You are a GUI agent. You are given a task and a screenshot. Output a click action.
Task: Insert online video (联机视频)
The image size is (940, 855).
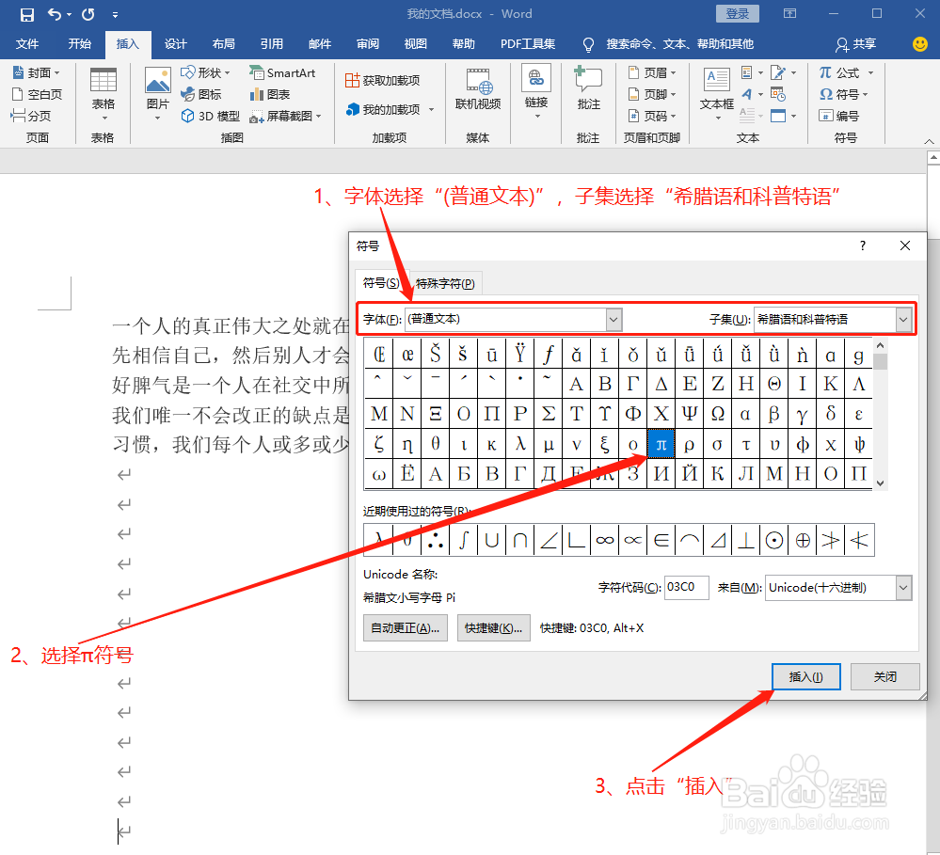(478, 90)
